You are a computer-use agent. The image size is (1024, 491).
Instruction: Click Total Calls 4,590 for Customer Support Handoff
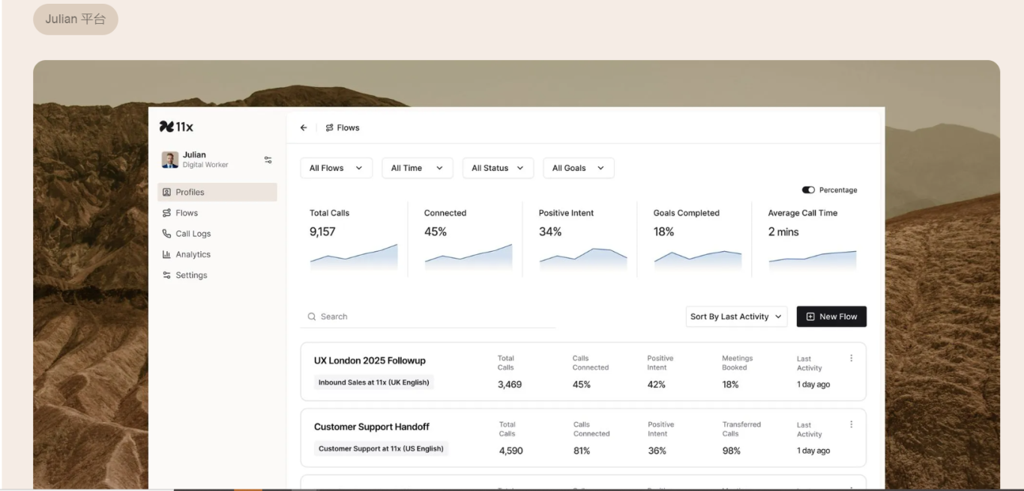tap(511, 451)
